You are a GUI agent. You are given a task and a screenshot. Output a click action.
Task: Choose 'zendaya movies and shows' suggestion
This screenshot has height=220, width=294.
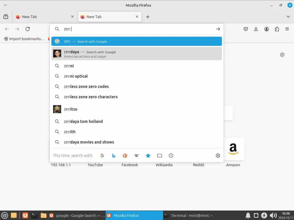click(x=136, y=142)
